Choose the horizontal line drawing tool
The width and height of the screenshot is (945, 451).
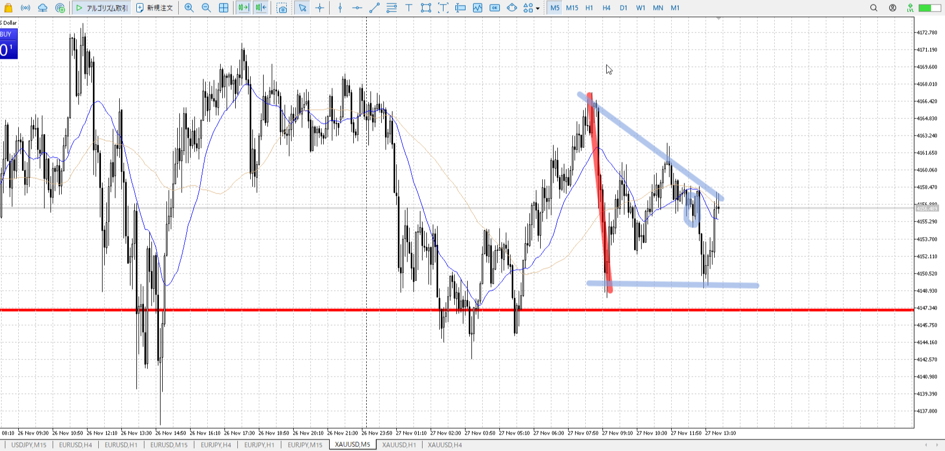[357, 8]
